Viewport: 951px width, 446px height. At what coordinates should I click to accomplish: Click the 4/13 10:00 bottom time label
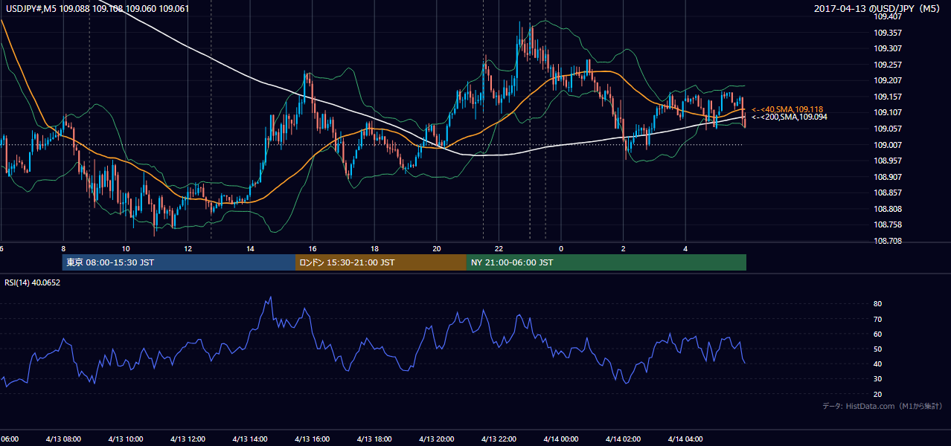(x=125, y=439)
